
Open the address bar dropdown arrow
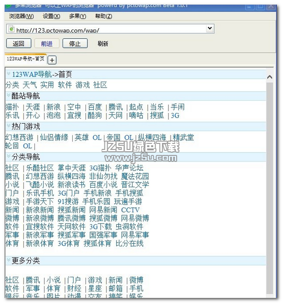click(x=210, y=29)
